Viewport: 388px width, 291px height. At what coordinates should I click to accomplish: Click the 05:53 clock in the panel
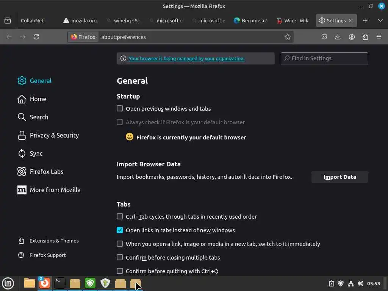coord(373,283)
